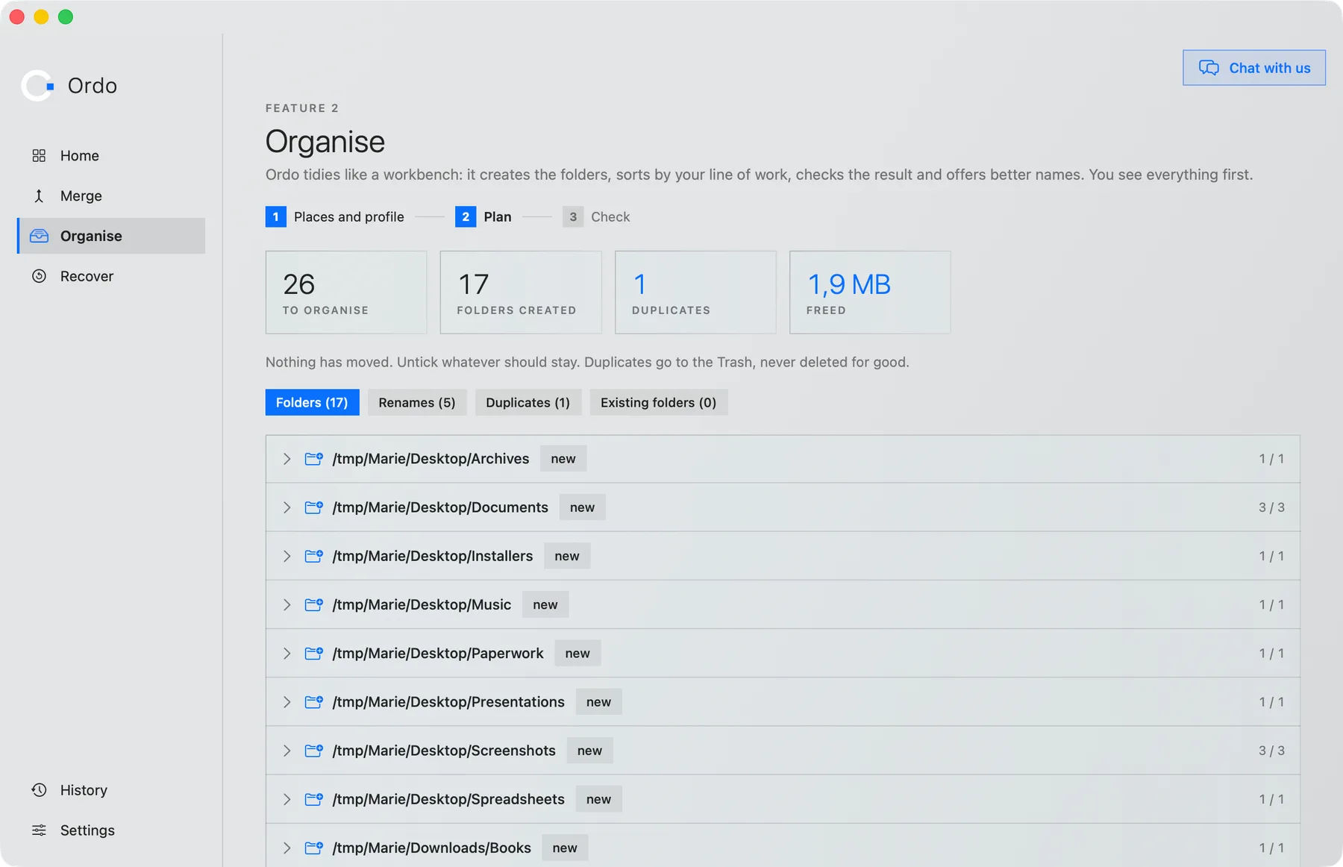The width and height of the screenshot is (1343, 867).
Task: Click the green macOS zoom window button
Action: [x=66, y=16]
